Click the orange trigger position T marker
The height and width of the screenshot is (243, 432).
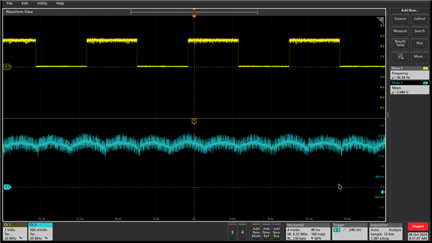coord(194,122)
